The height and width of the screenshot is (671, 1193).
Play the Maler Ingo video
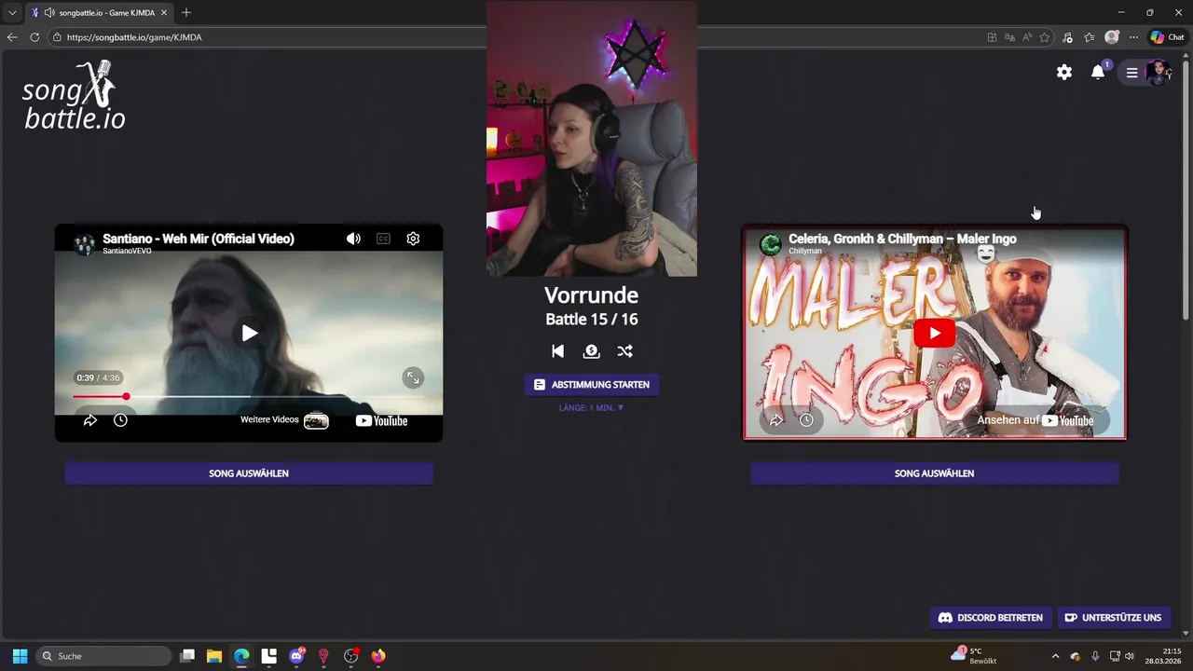[x=935, y=333]
